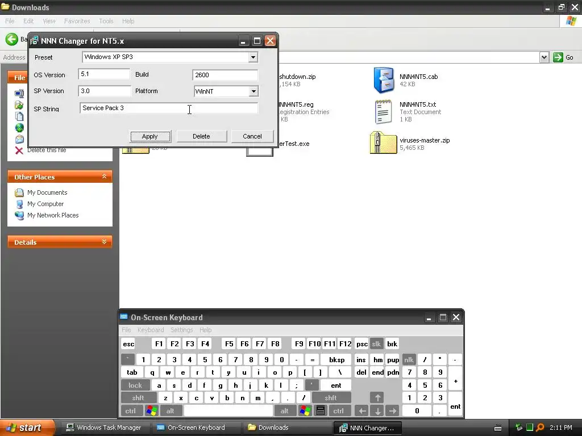The width and height of the screenshot is (582, 436).
Task: Click the Build number input field
Action: [225, 75]
